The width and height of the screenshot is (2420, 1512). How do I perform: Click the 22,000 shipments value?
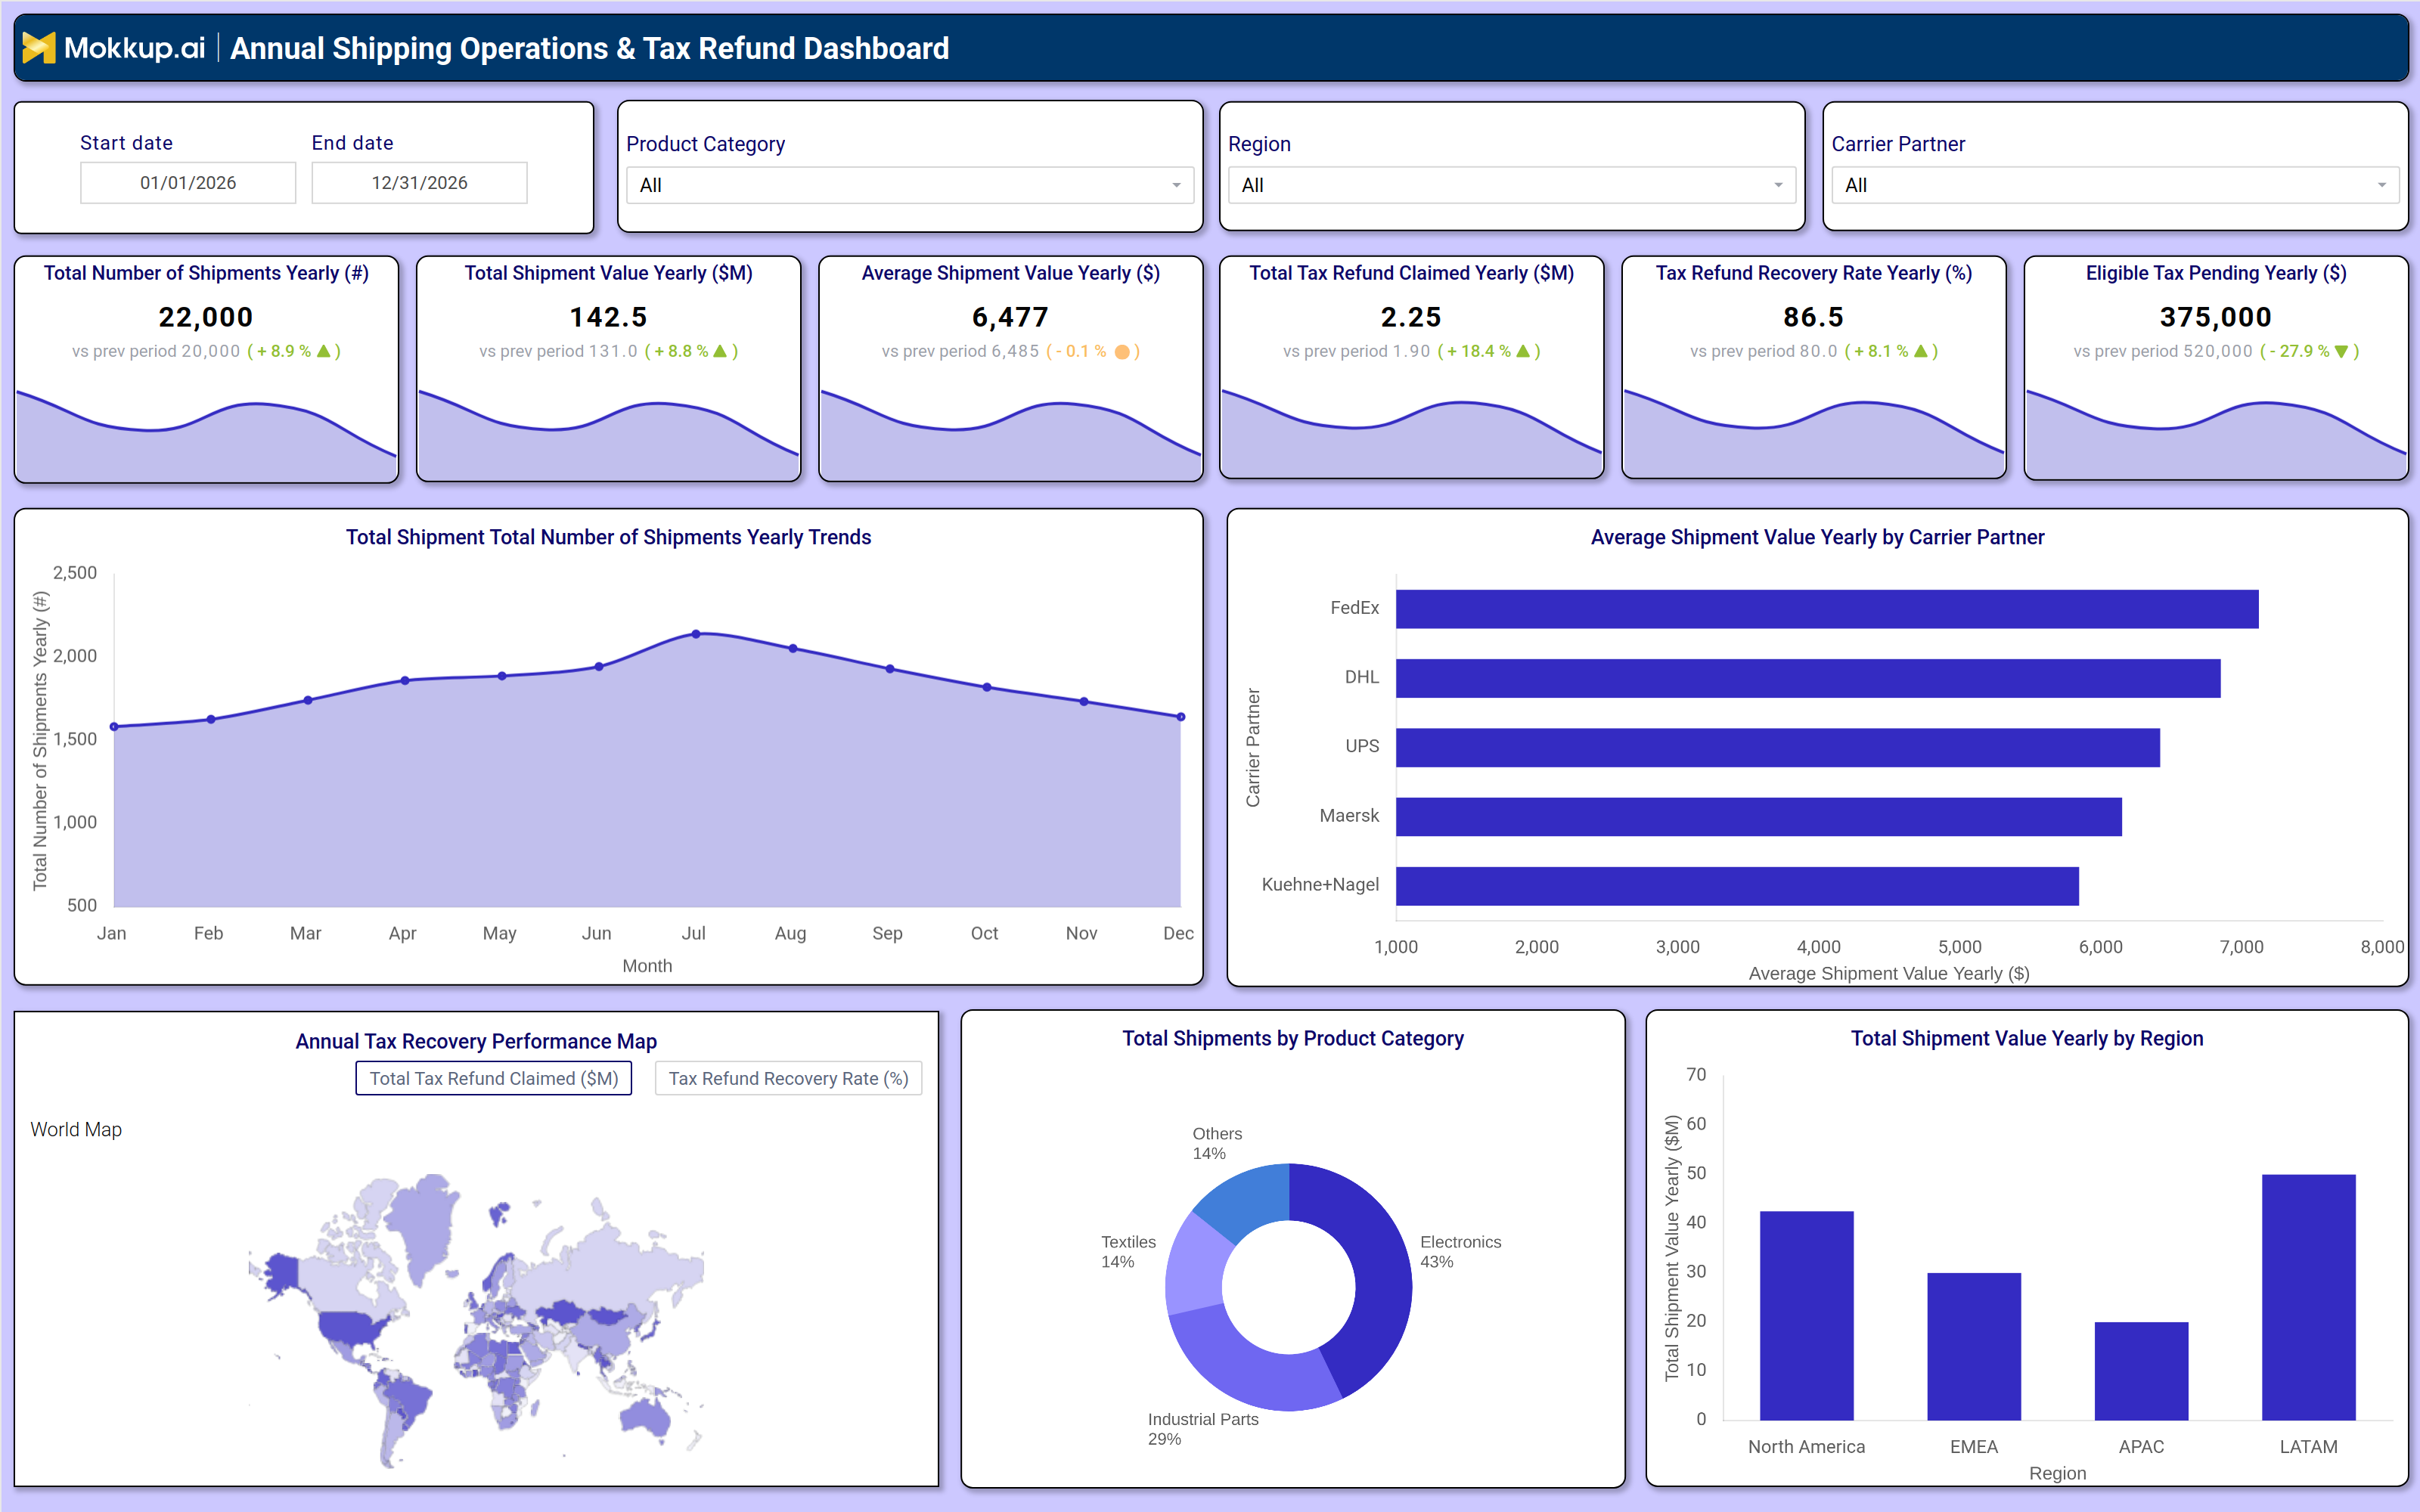point(206,317)
